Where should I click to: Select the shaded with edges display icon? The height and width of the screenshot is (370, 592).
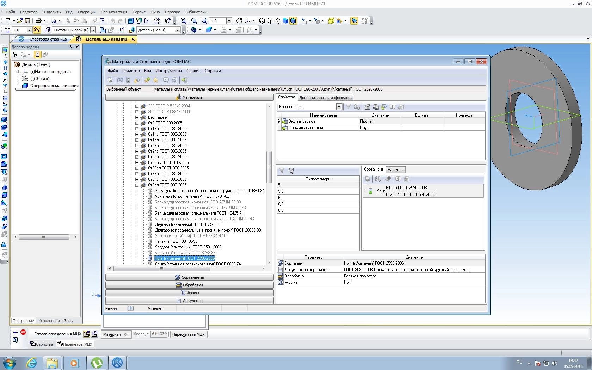click(293, 21)
